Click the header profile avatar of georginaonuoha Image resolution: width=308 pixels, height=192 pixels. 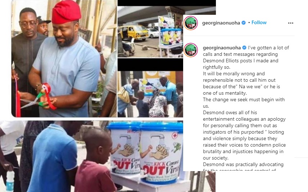pos(191,23)
